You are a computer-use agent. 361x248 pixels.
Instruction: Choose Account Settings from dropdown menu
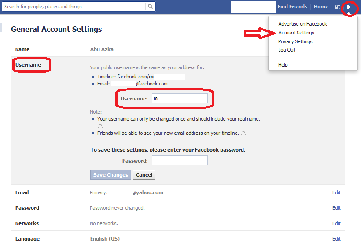pos(296,33)
